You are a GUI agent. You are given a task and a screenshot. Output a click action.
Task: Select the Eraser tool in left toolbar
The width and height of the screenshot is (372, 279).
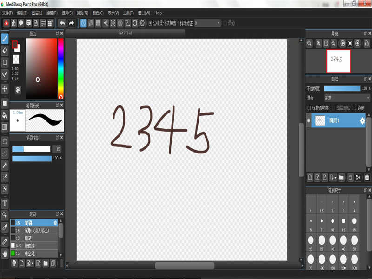click(x=5, y=50)
